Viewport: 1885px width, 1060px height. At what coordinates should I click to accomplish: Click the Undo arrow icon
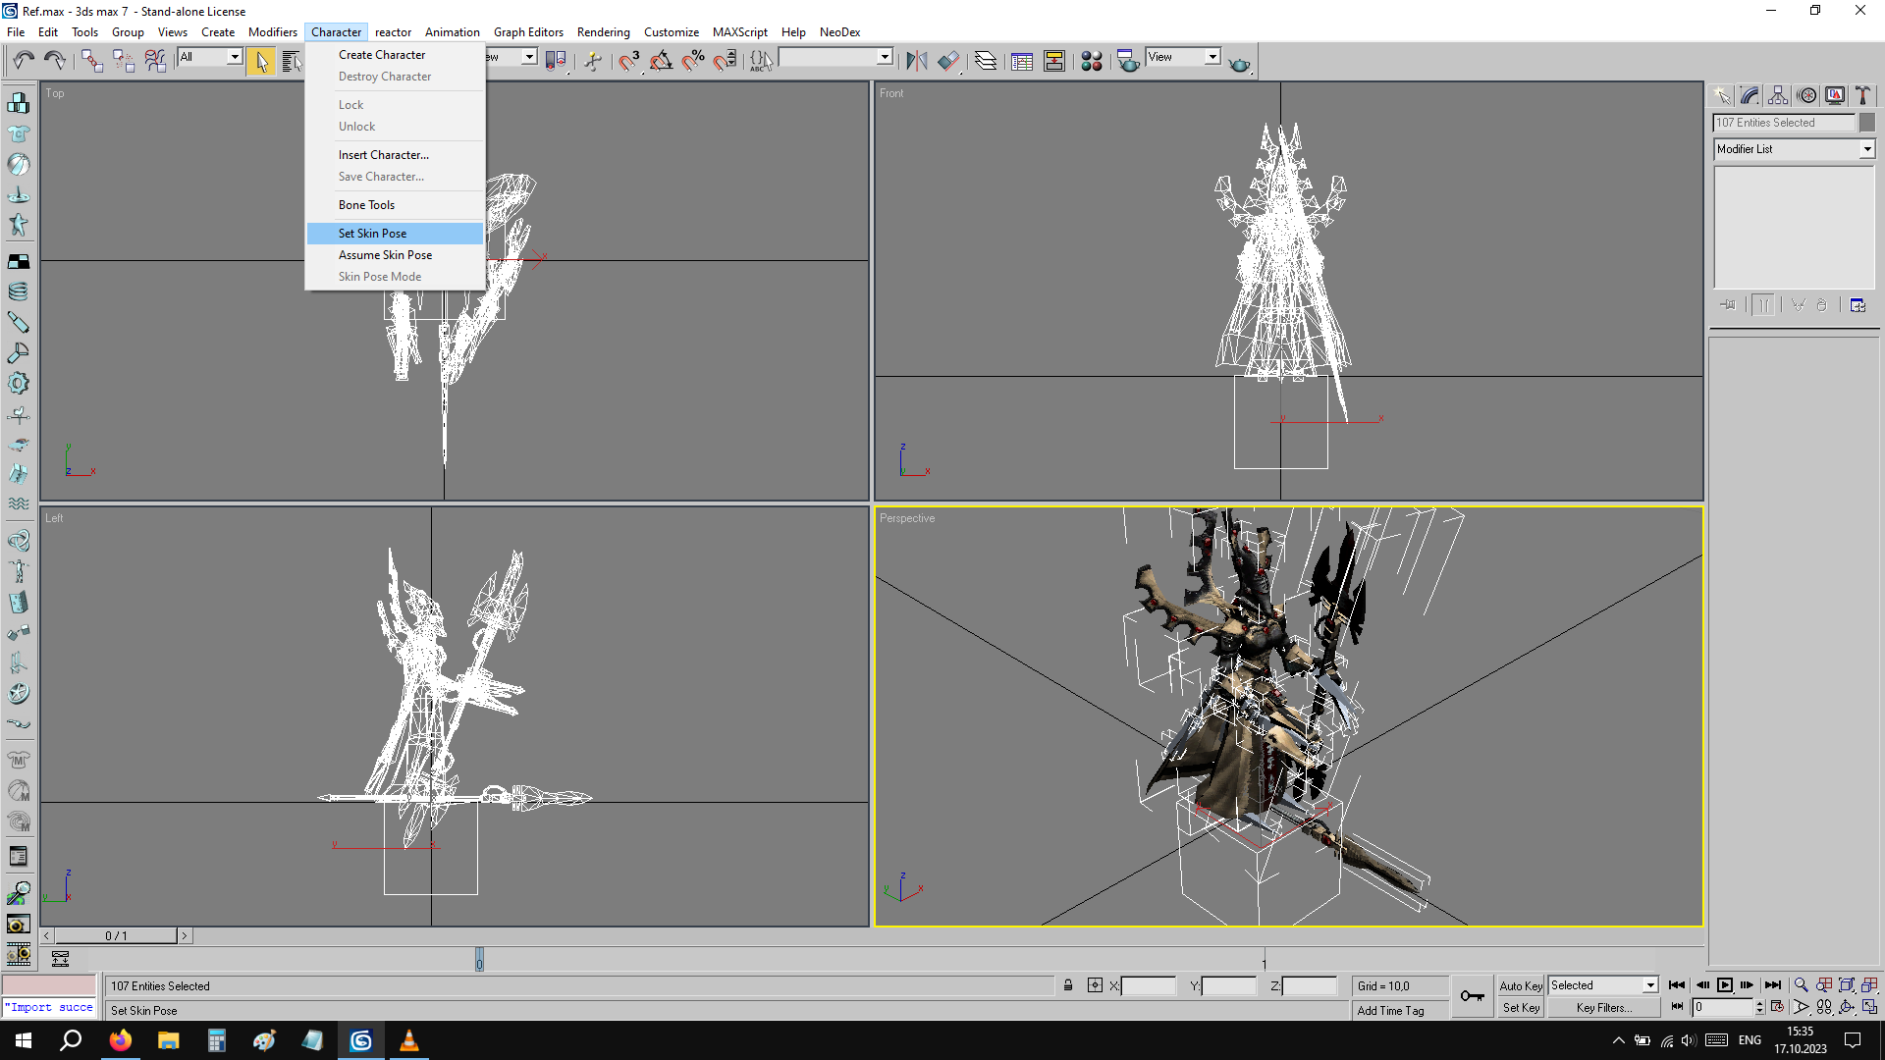tap(24, 61)
